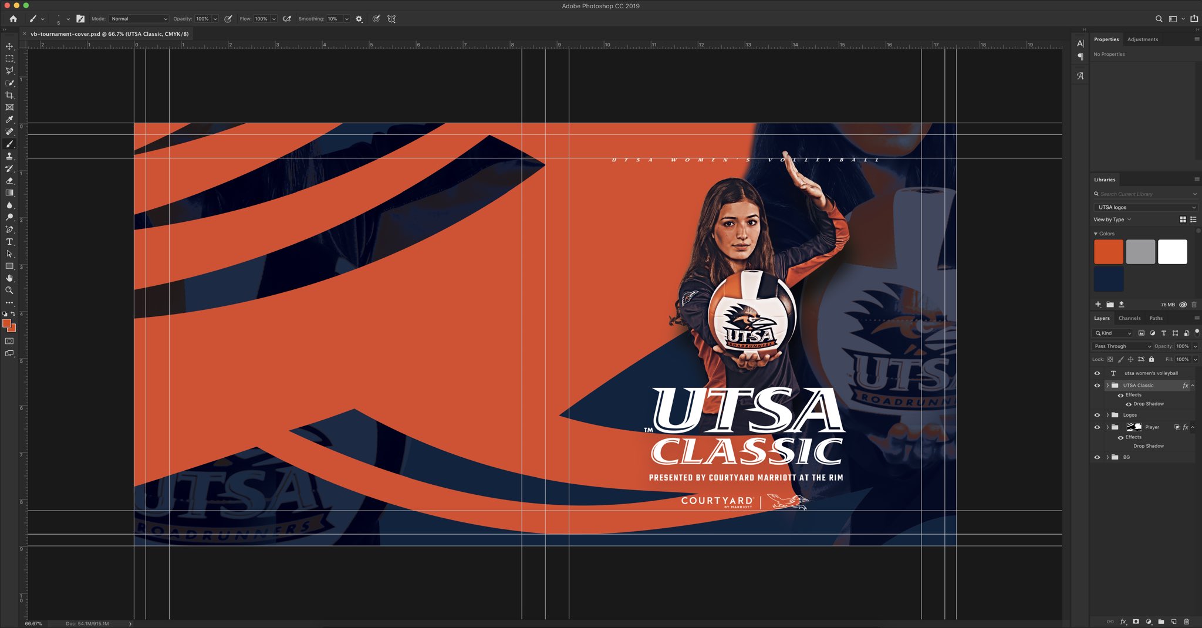Select the Eraser tool
This screenshot has width=1202, height=628.
click(9, 181)
